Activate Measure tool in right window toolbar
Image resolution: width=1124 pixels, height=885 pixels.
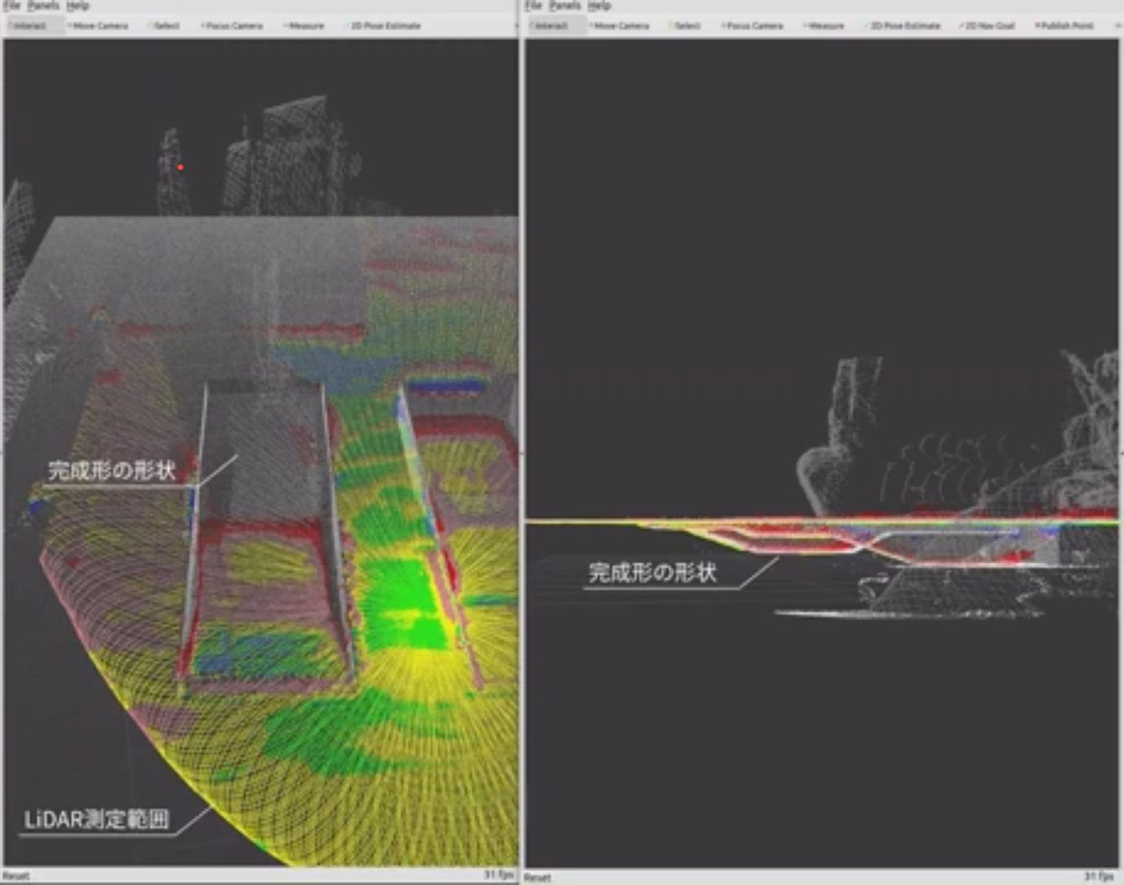(x=824, y=25)
